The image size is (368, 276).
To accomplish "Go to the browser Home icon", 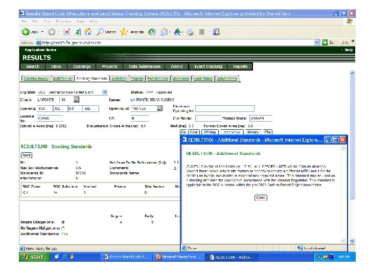I will (x=88, y=32).
